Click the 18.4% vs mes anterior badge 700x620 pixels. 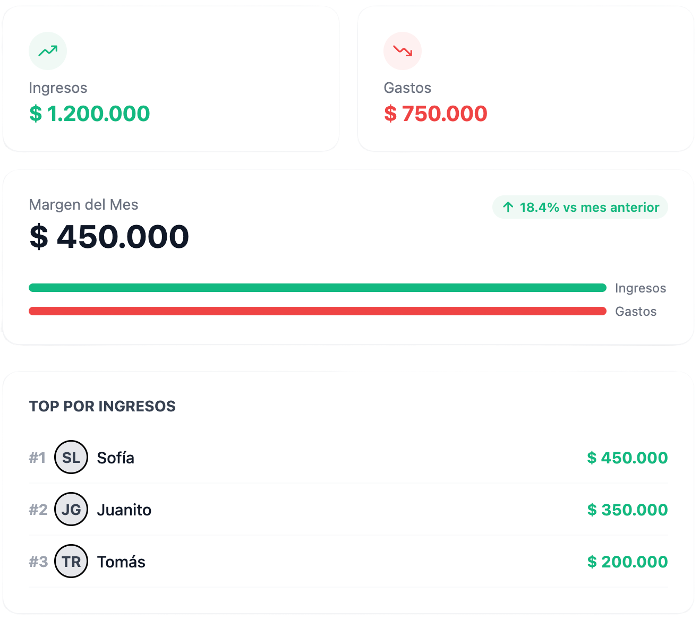[580, 207]
